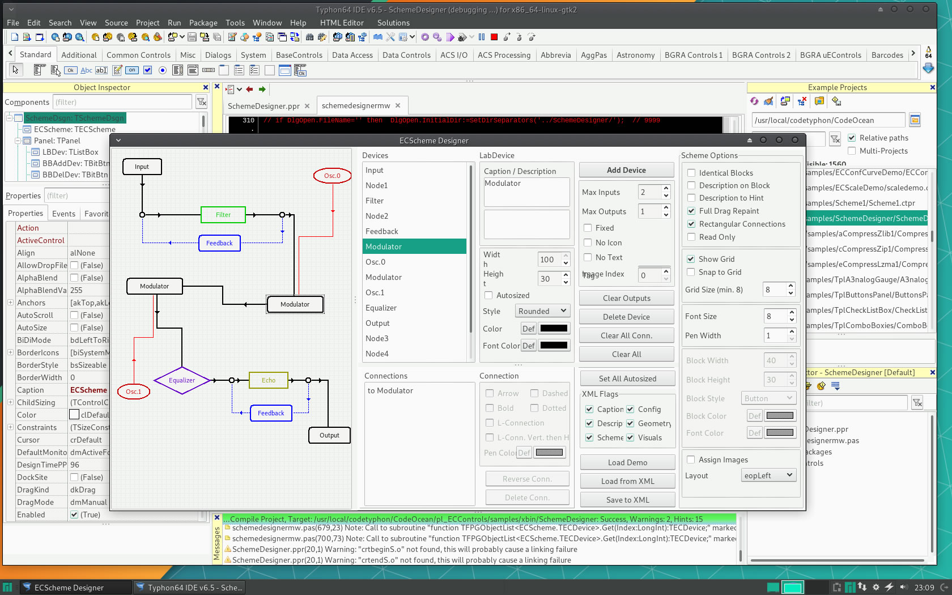
Task: Click the Delete Device button
Action: point(626,317)
